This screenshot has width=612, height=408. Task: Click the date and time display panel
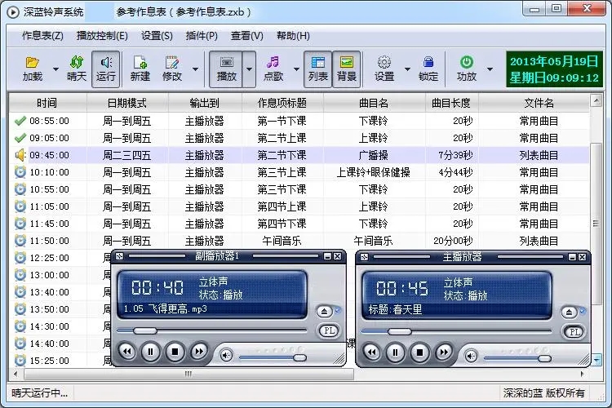[554, 69]
